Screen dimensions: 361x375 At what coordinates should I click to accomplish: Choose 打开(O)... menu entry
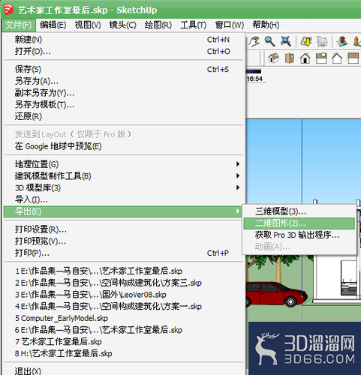coord(124,51)
